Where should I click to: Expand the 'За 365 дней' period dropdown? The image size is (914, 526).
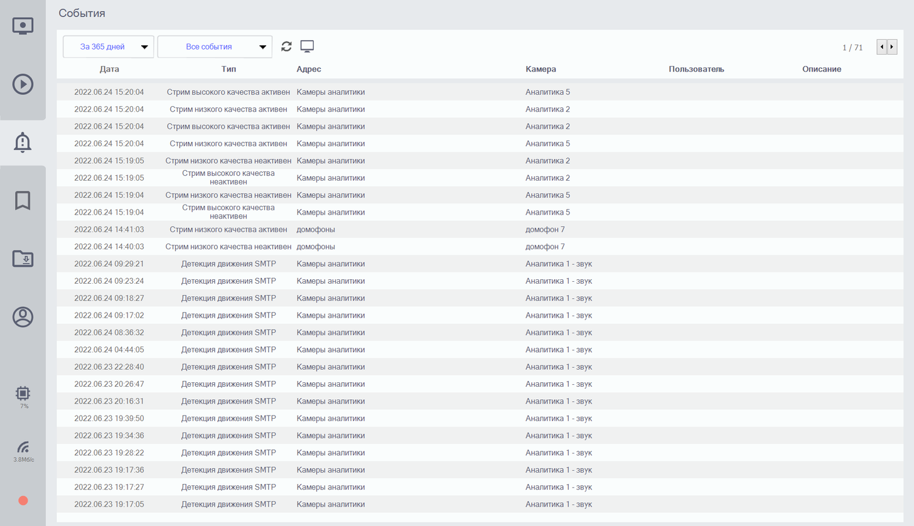109,46
